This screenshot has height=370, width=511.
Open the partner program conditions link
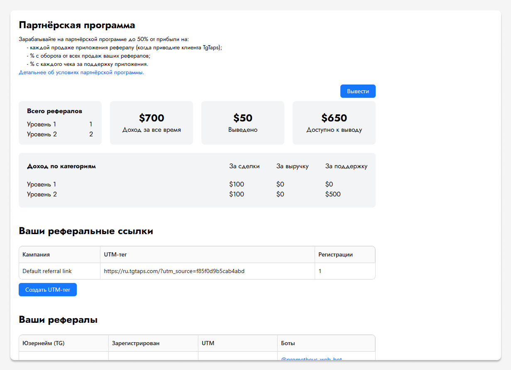pyautogui.click(x=81, y=73)
